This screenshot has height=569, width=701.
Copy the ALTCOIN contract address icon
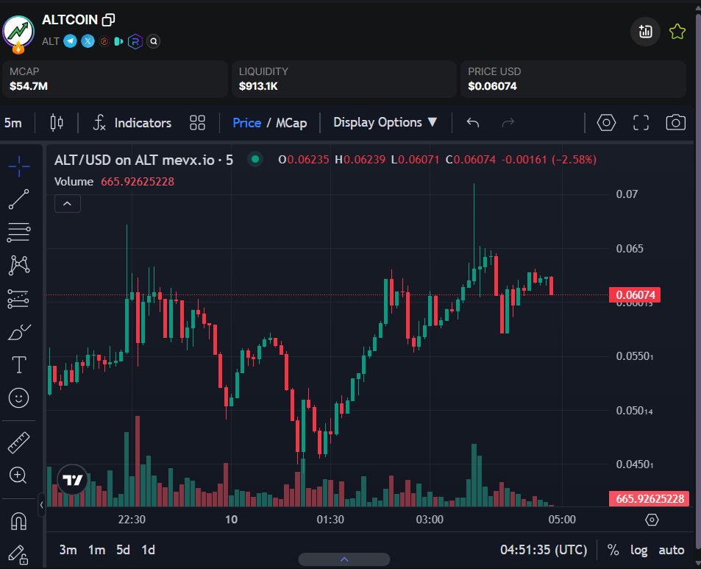pos(109,20)
